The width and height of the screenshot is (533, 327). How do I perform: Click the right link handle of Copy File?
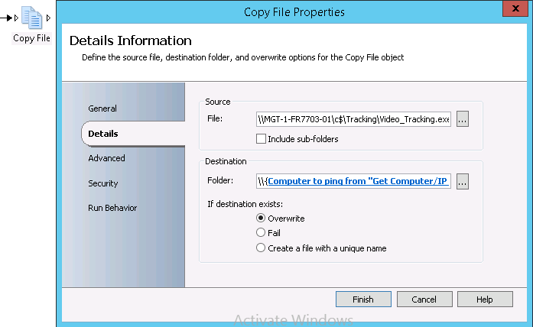tap(48, 18)
